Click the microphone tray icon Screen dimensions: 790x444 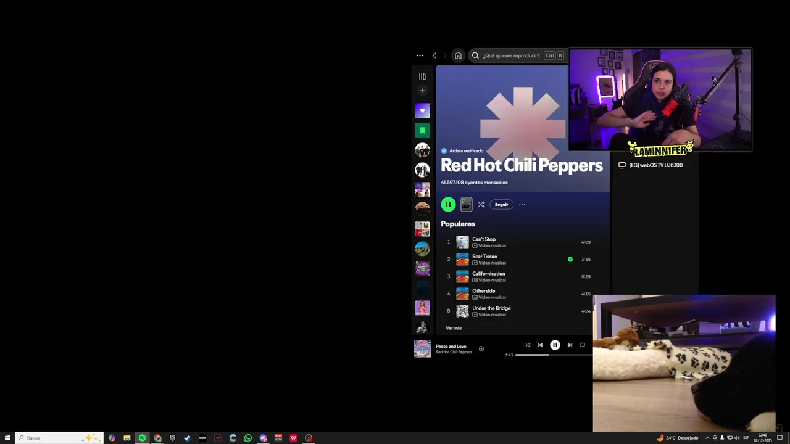722,438
